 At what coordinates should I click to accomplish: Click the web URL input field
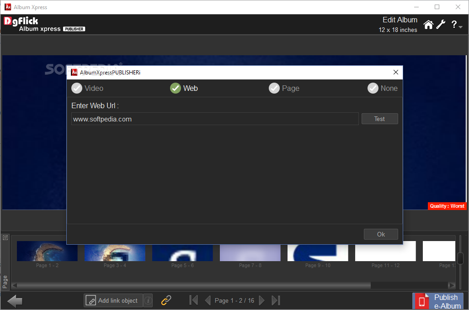[x=215, y=119]
